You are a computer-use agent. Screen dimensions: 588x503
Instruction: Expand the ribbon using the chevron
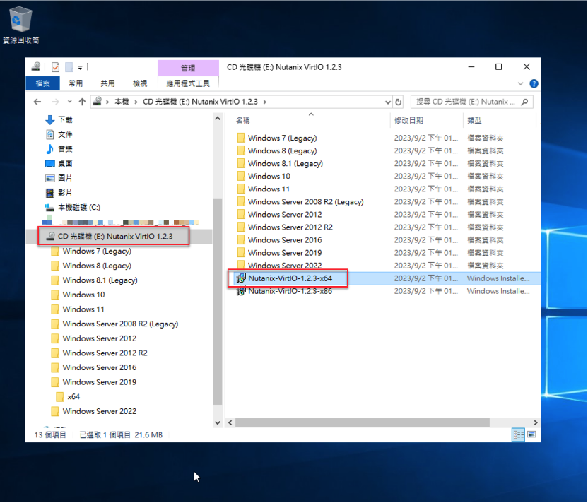(x=520, y=83)
